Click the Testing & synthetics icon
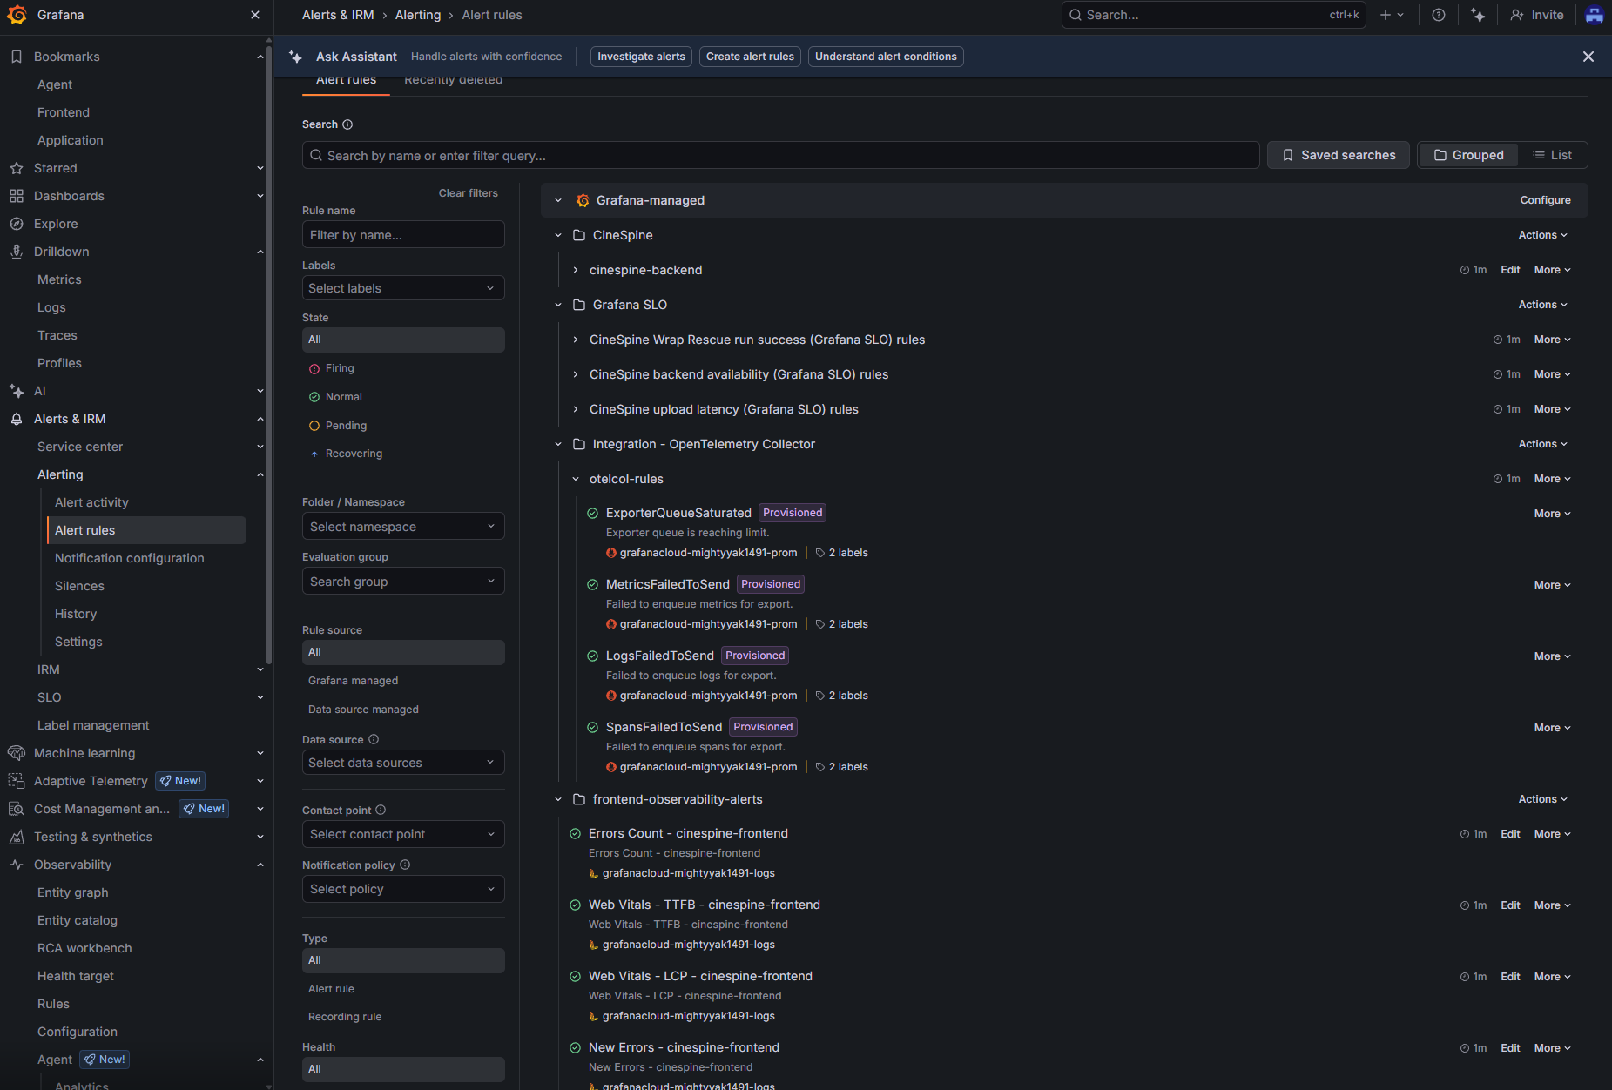 coord(17,837)
